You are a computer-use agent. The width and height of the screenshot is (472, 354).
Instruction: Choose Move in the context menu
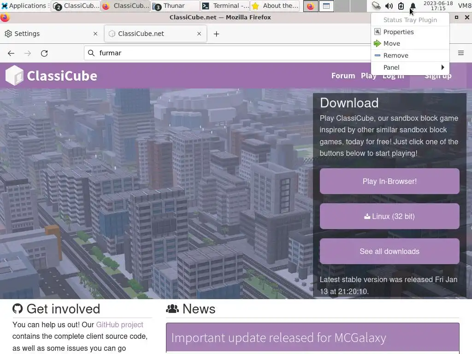coord(410,44)
